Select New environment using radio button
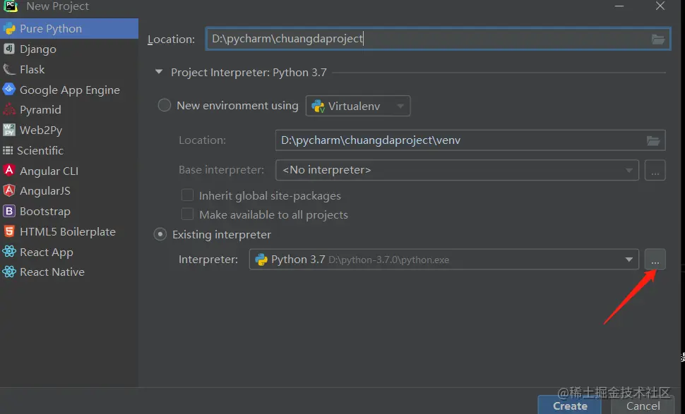 click(165, 105)
